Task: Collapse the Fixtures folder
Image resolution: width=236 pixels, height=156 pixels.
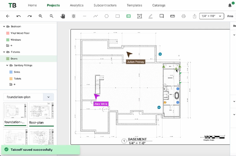Action: [4, 52]
